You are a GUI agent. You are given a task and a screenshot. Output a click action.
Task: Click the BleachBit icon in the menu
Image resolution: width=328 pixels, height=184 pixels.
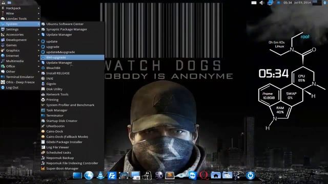(43, 68)
